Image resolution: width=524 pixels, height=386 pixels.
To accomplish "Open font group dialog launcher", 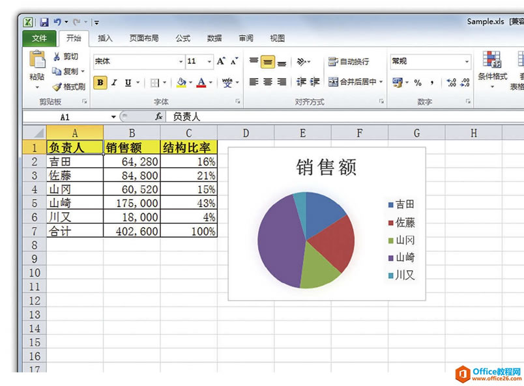I will (x=238, y=101).
